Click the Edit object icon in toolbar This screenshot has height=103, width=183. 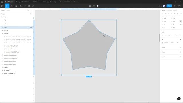[90, 6]
